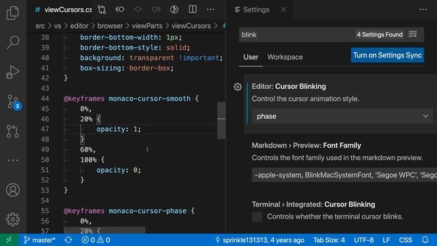The width and height of the screenshot is (437, 246).
Task: Click 'viewCursors' breadcrumb segment
Action: [191, 26]
